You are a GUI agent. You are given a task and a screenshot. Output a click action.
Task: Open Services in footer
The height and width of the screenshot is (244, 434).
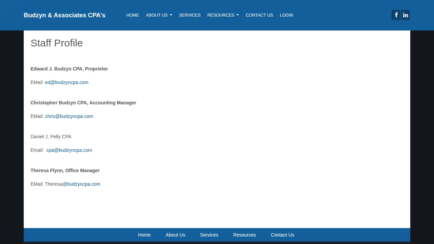(209, 235)
